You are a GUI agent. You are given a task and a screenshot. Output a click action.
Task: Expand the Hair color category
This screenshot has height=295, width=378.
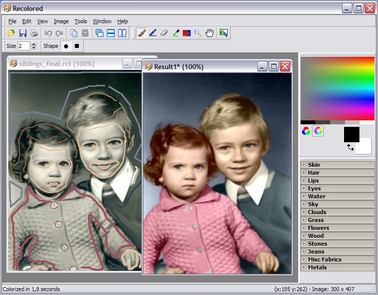pyautogui.click(x=304, y=173)
